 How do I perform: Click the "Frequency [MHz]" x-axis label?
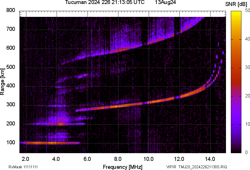(x=122, y=167)
